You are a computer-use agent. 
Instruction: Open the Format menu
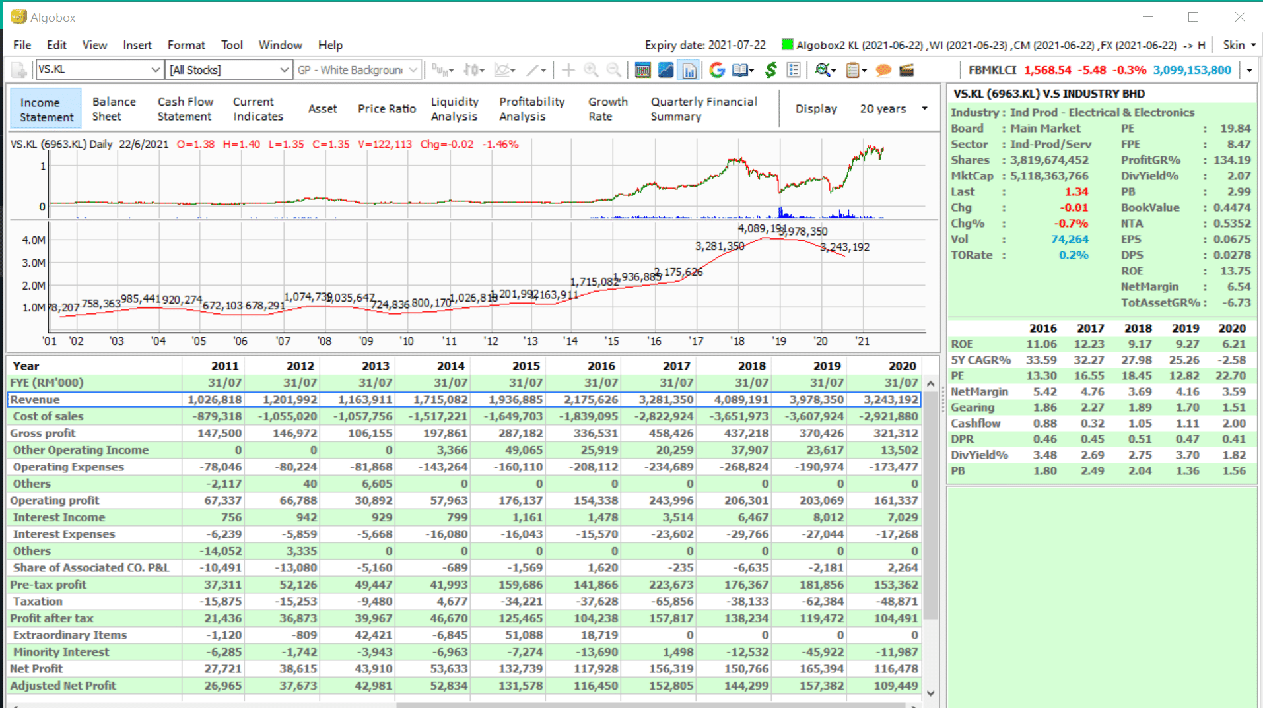pos(186,45)
